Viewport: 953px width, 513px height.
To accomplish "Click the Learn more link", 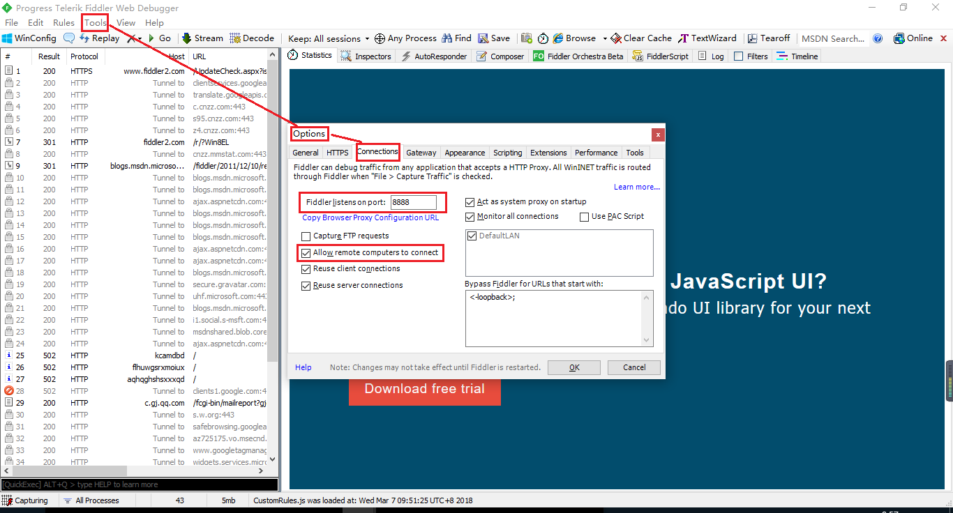I will (x=637, y=187).
